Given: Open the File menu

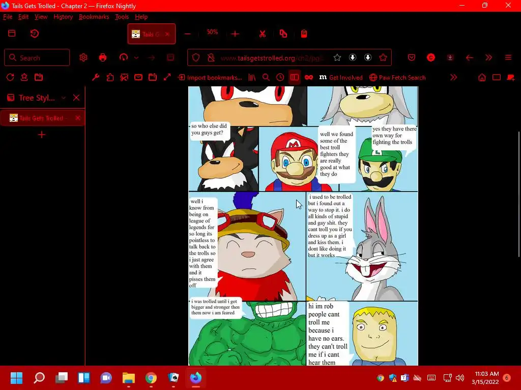Looking at the screenshot, I should [8, 17].
